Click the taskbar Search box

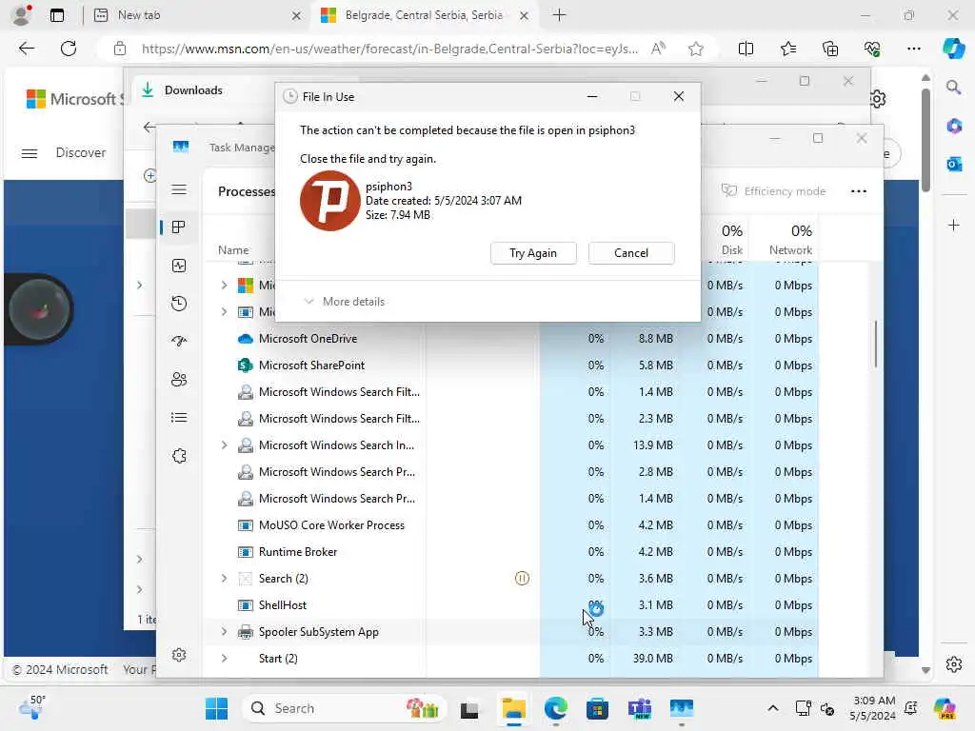point(344,708)
